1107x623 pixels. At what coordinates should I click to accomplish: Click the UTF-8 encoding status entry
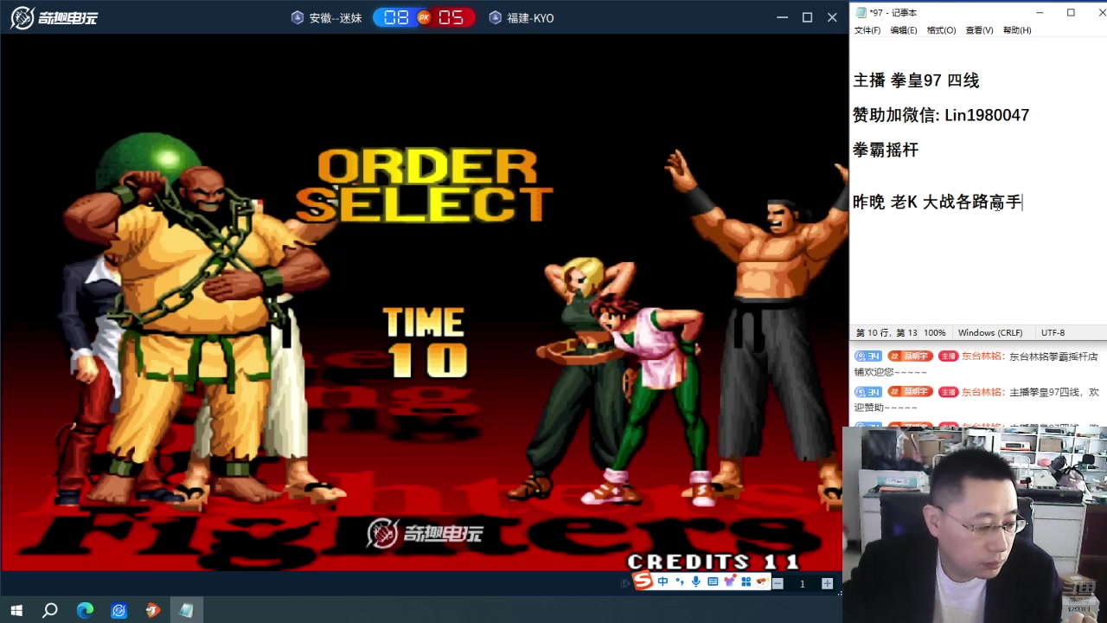(x=1053, y=332)
